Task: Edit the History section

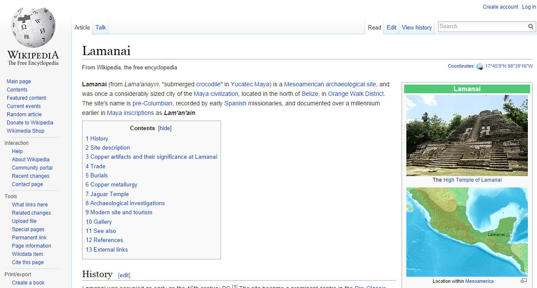Action: coord(124,275)
